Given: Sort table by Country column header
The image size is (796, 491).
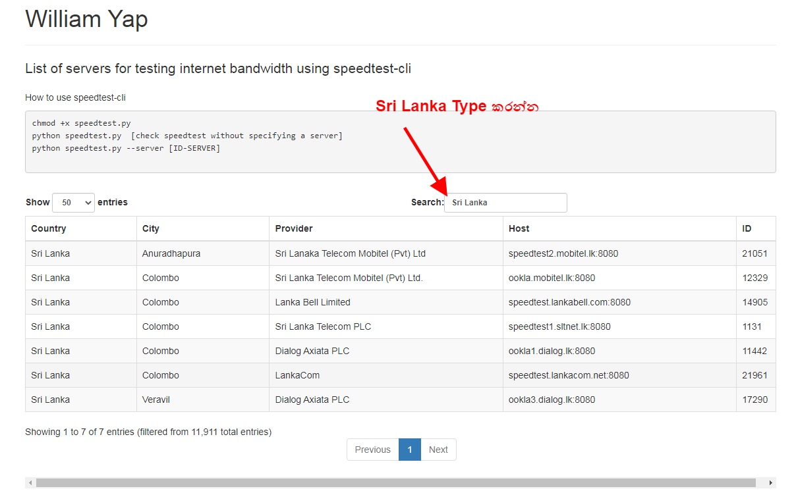Looking at the screenshot, I should click(x=81, y=228).
